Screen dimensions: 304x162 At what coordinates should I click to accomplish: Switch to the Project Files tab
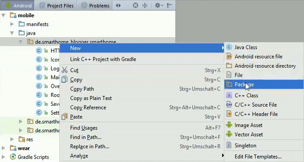coord(55,6)
